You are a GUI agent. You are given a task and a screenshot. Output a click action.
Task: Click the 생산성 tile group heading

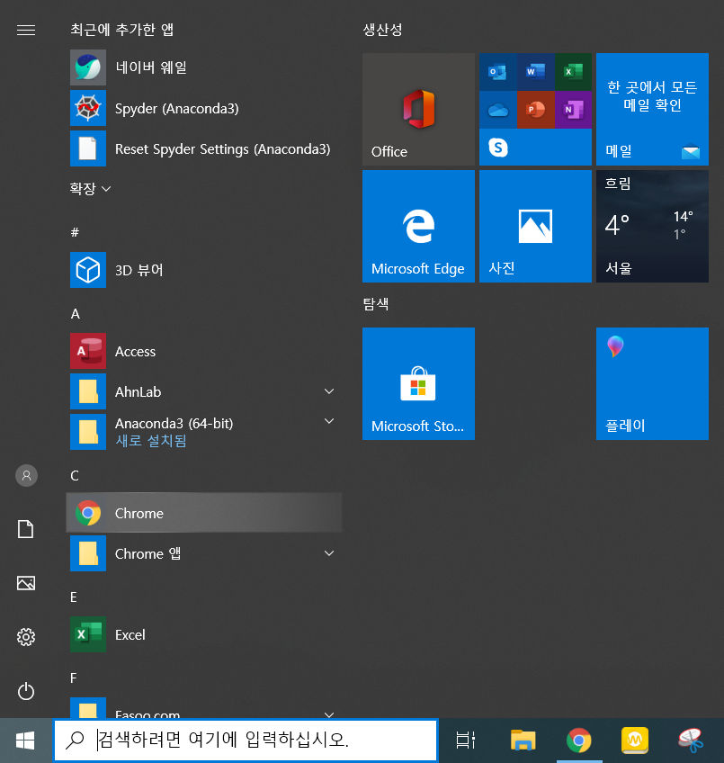coord(382,30)
